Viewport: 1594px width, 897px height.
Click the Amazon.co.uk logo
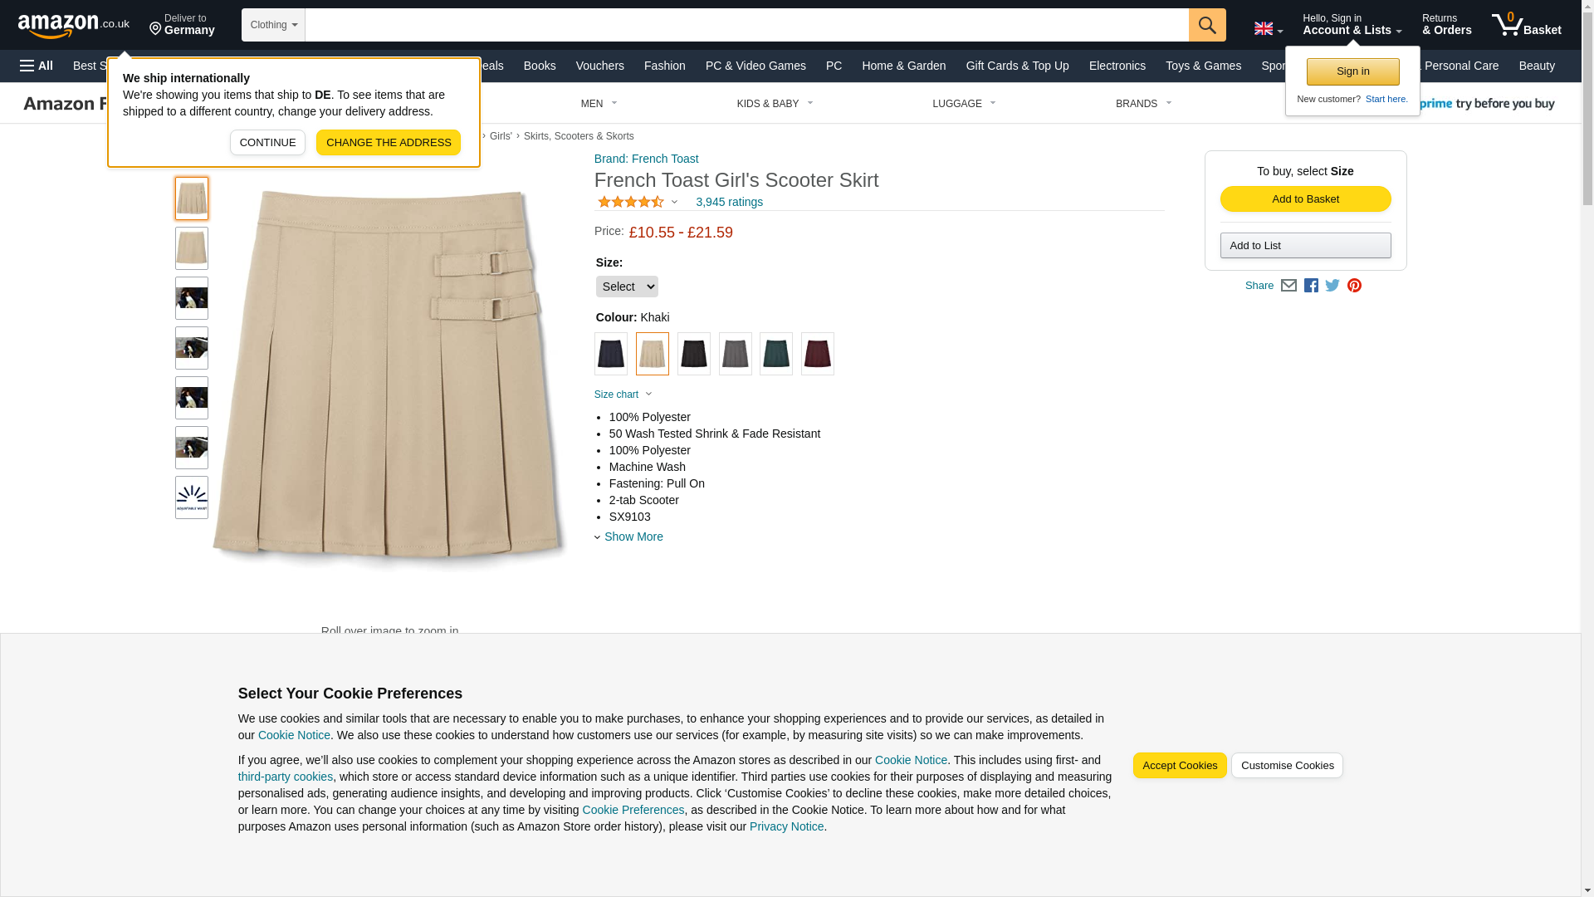coord(74,25)
